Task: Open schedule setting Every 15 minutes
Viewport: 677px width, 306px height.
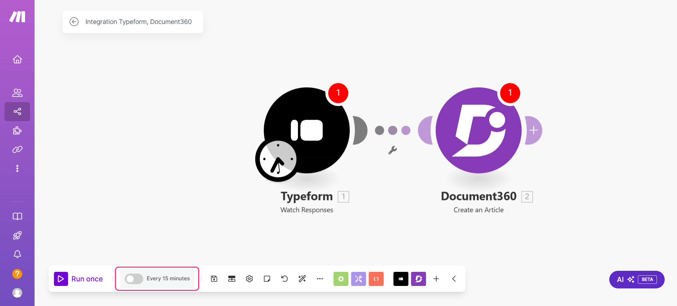Action: (168, 279)
